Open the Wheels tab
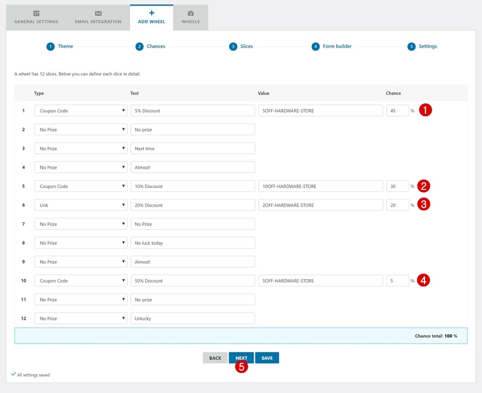This screenshot has height=393, width=482. tap(191, 18)
